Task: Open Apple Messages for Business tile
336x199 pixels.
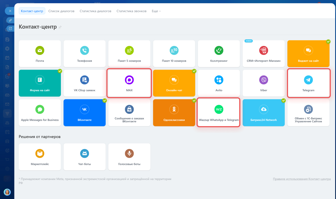Action: (x=40, y=113)
